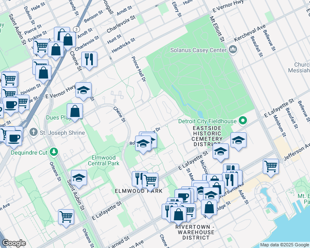Click the school marker on Robert Bradby Dr
Image resolution: width=310 pixels, height=248 pixels.
(x=143, y=144)
